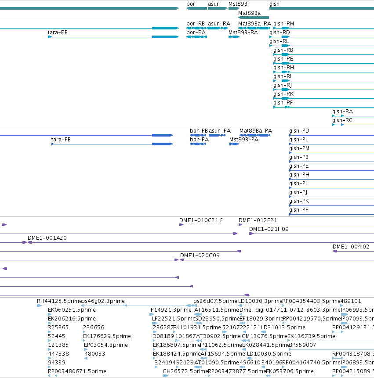This screenshot has width=374, height=378.
Task: Select the gish-PH protein feature
Action: (x=331, y=179)
